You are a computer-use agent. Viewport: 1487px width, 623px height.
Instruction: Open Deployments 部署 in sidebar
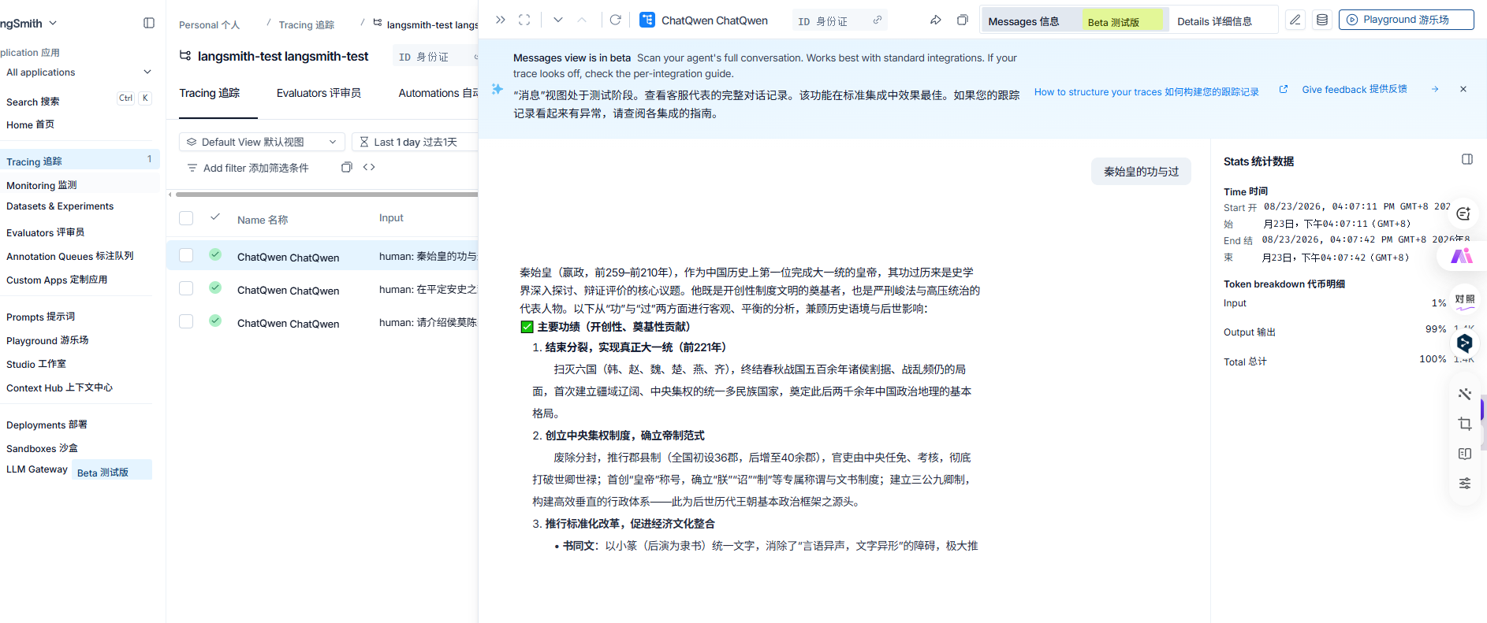click(47, 425)
